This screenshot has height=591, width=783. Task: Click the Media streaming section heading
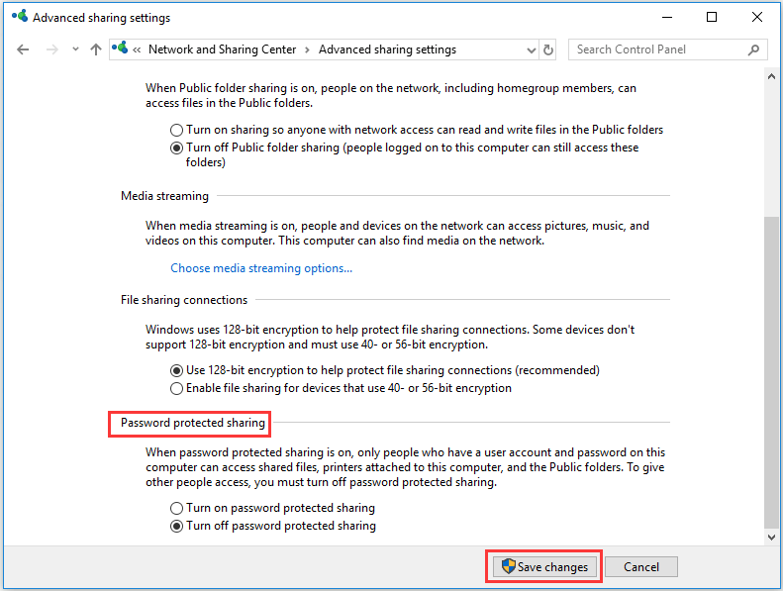(x=164, y=196)
